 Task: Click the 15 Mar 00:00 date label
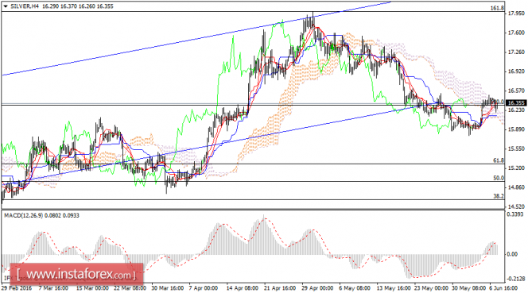(92, 288)
